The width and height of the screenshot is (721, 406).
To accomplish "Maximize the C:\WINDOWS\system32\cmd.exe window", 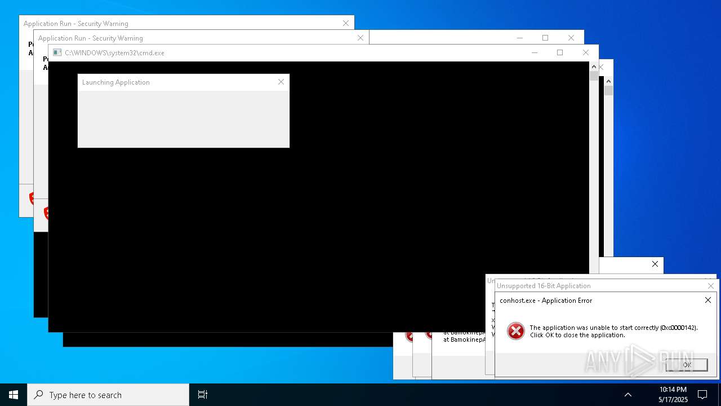I will pos(560,52).
